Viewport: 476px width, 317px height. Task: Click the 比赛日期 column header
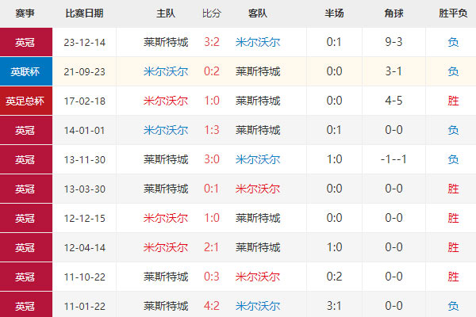click(x=84, y=13)
